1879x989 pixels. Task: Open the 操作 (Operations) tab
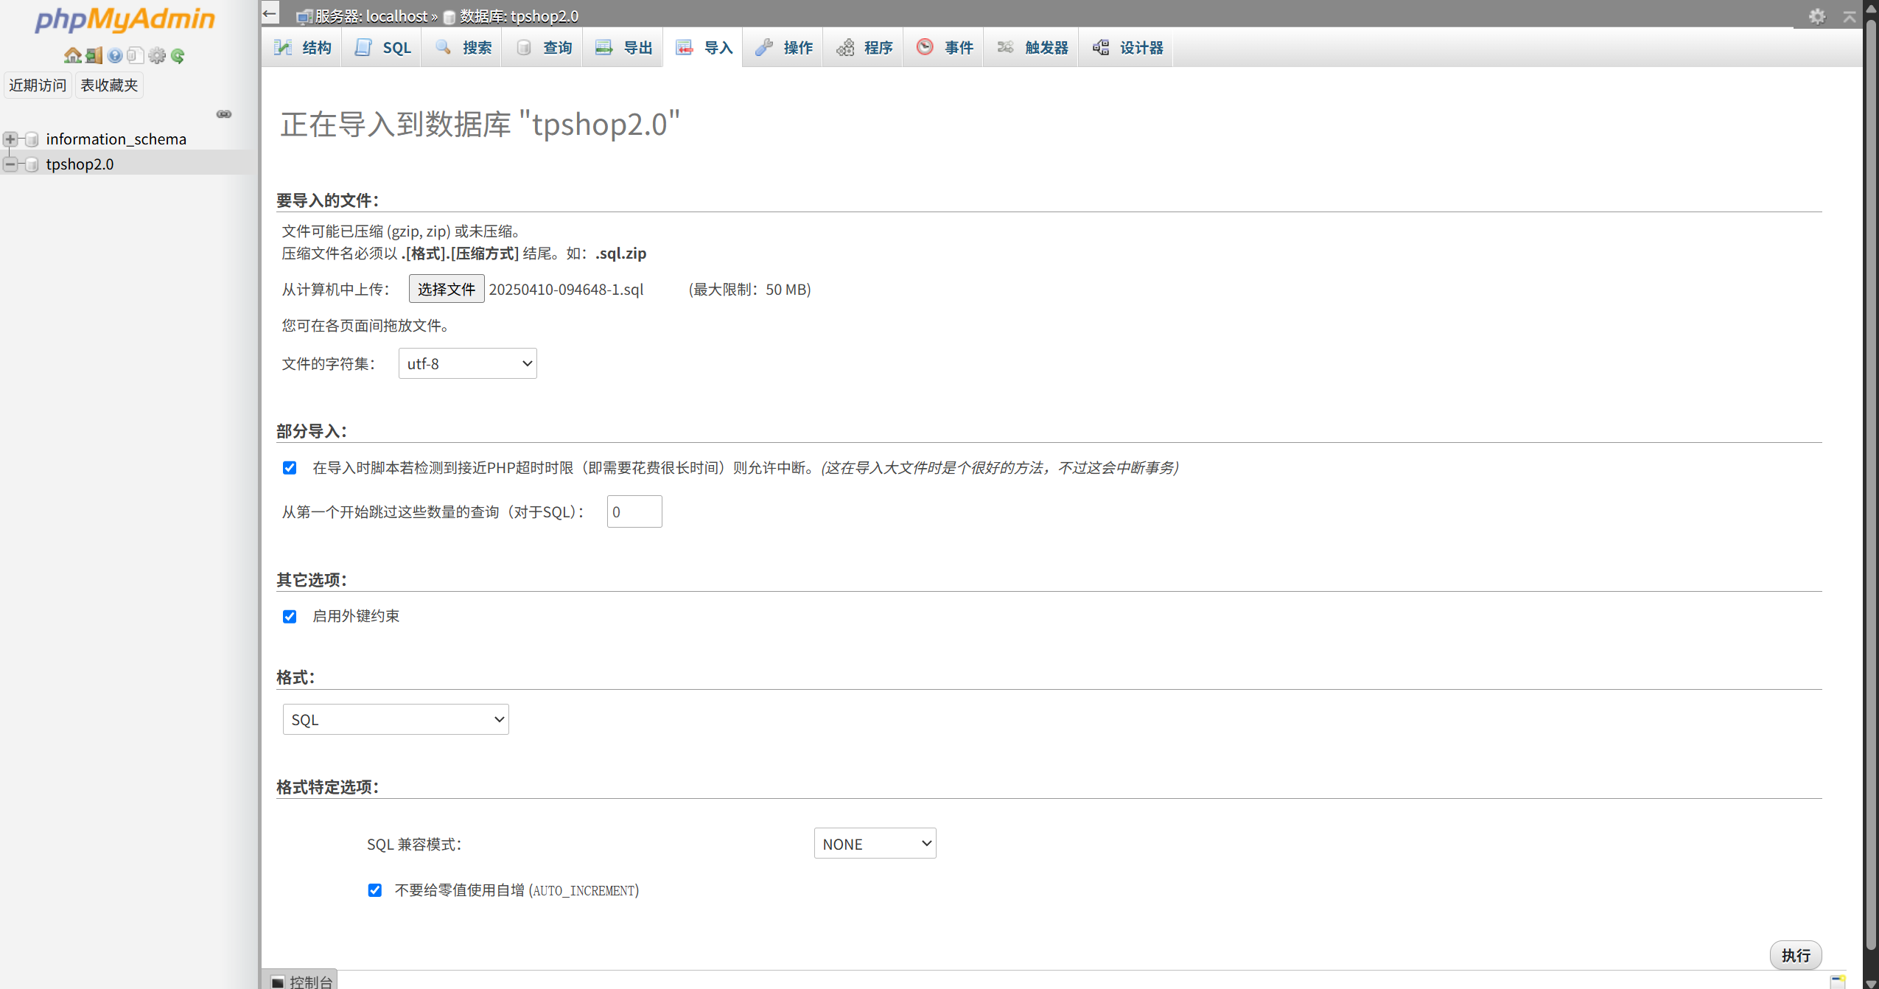tap(784, 48)
